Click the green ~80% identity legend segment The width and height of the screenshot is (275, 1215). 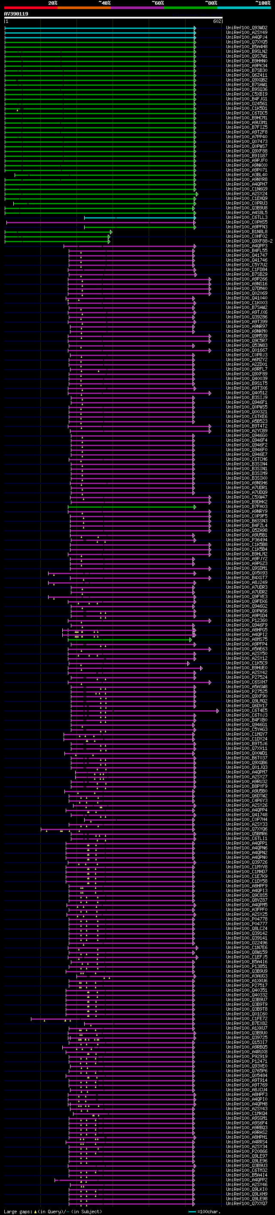click(191, 8)
